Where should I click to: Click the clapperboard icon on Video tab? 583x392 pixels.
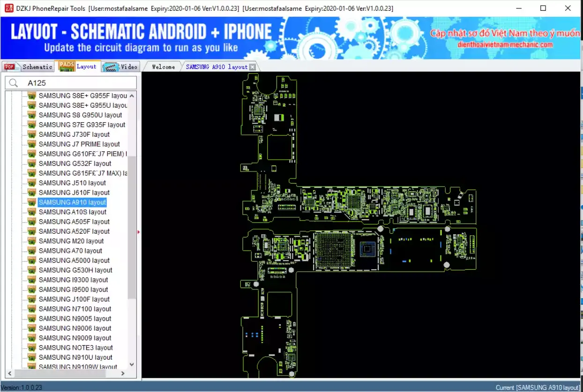coord(111,67)
